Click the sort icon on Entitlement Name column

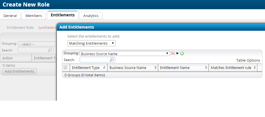[206, 68]
